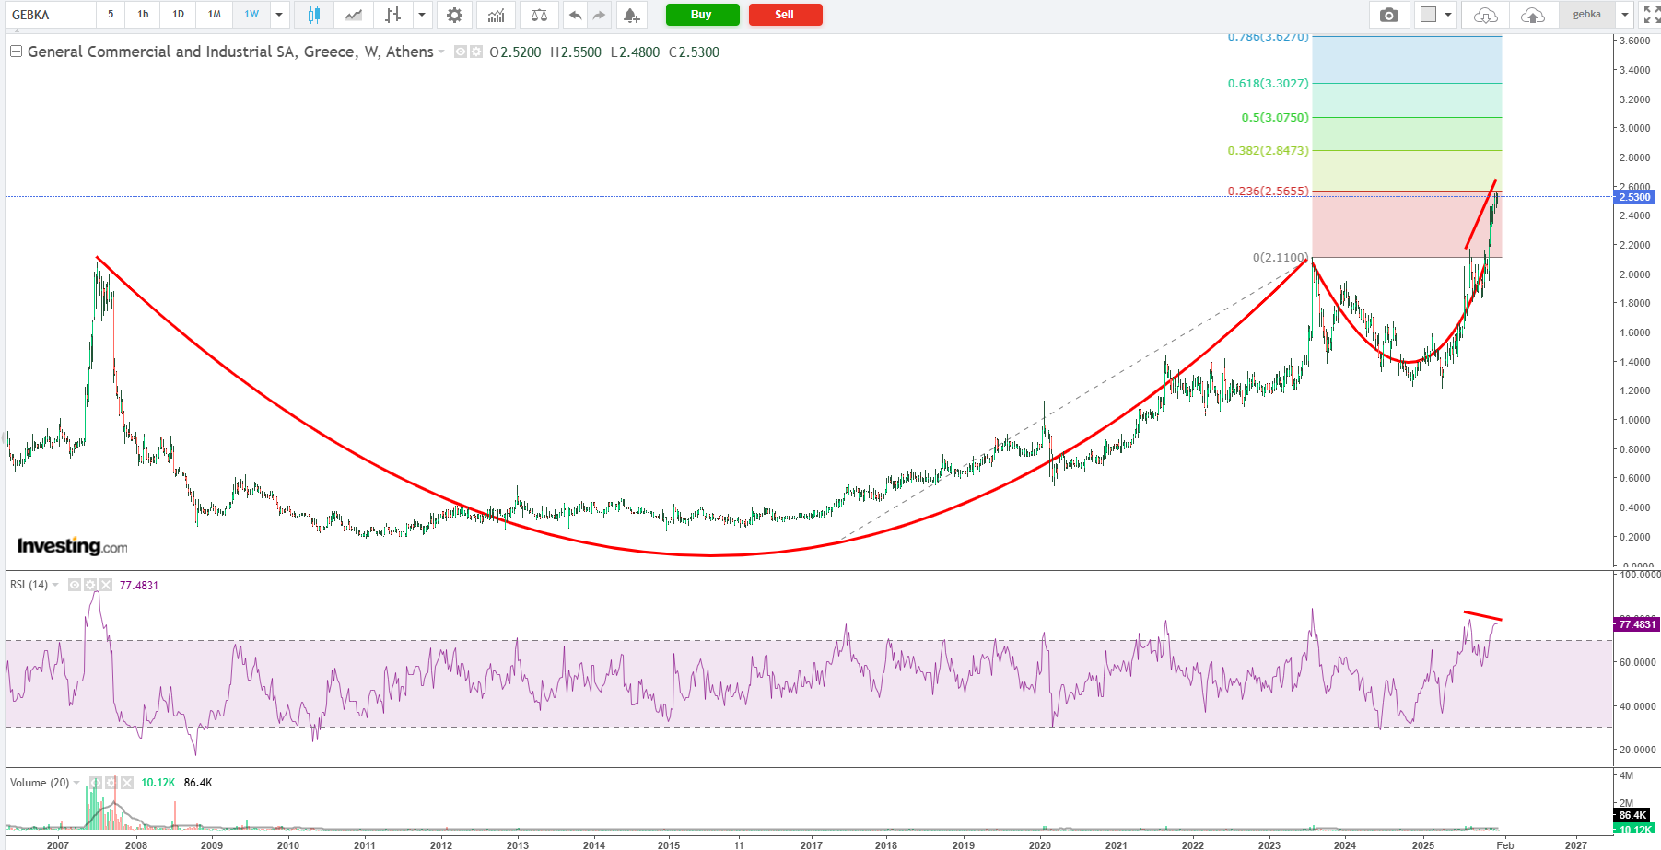Open the indicators chart icon
The width and height of the screenshot is (1661, 850).
pyautogui.click(x=496, y=15)
